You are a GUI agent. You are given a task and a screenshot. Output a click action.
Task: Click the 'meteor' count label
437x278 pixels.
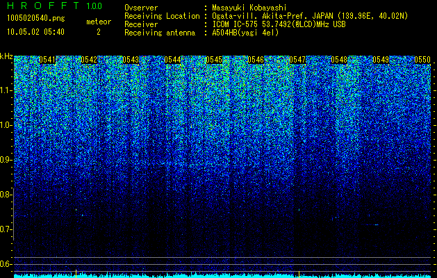99,22
